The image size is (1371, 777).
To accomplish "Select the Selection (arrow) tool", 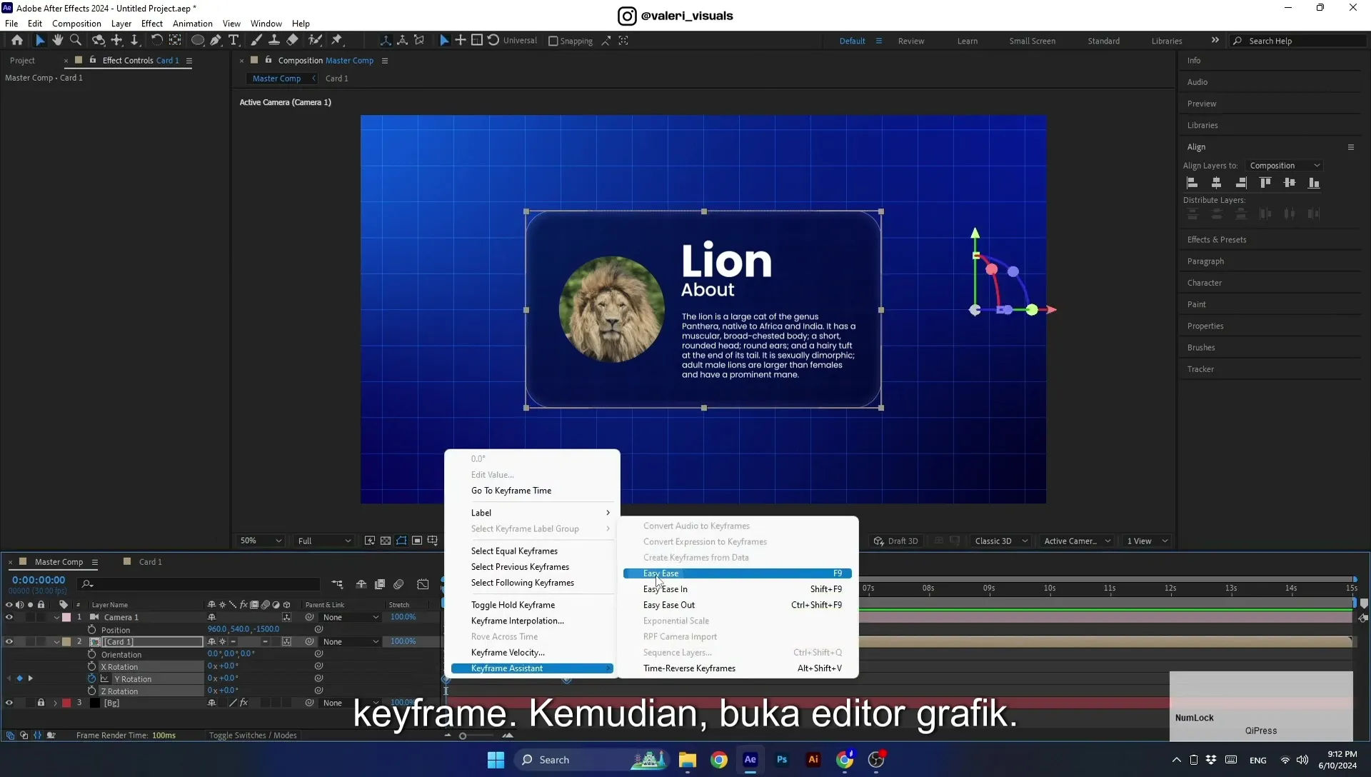I will coord(40,41).
